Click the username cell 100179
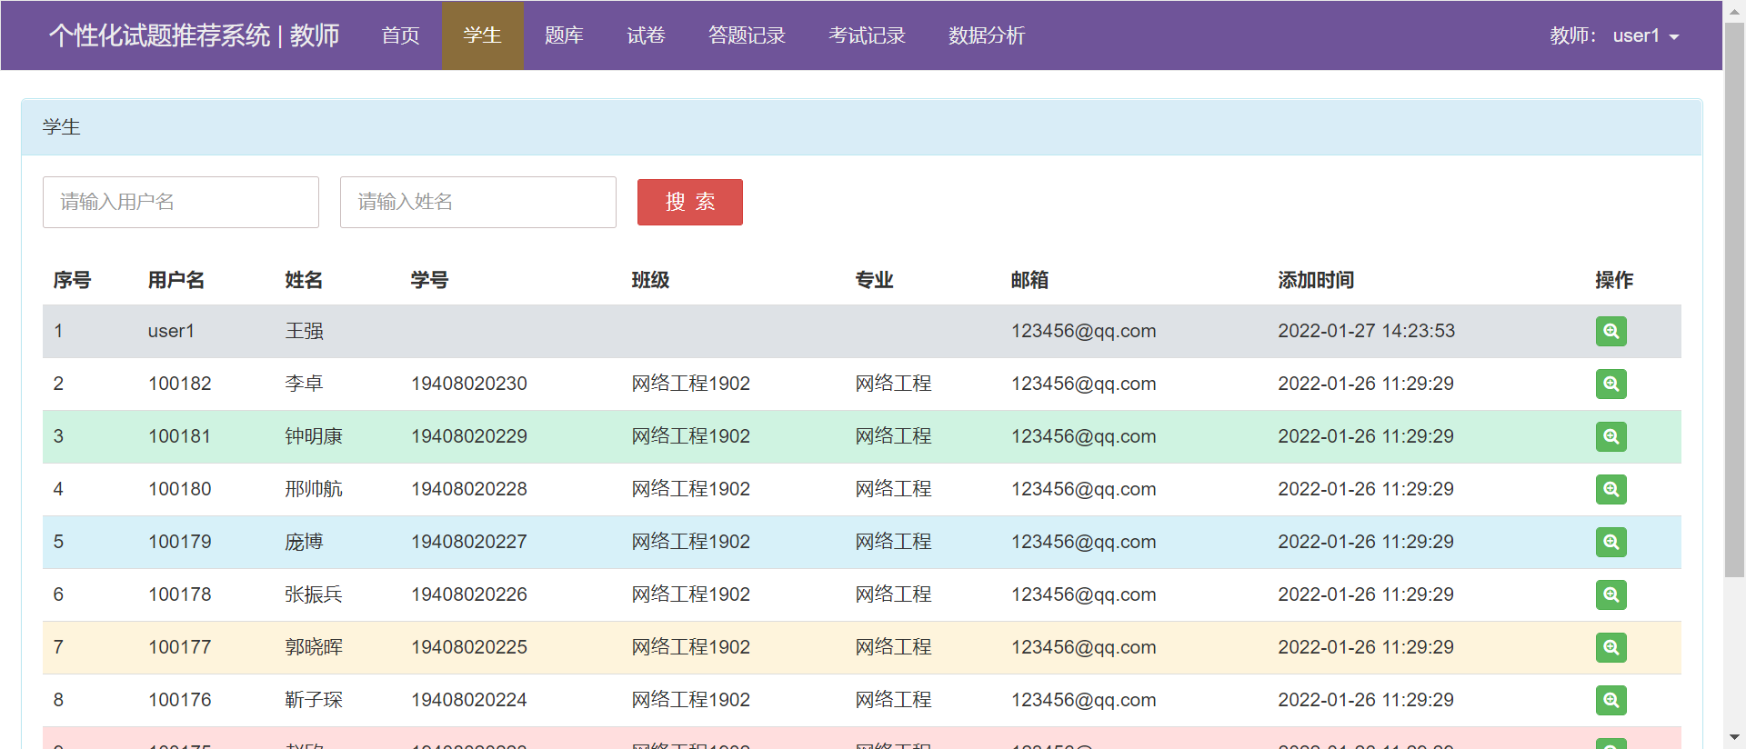Screen dimensions: 1746x749 click(x=180, y=542)
